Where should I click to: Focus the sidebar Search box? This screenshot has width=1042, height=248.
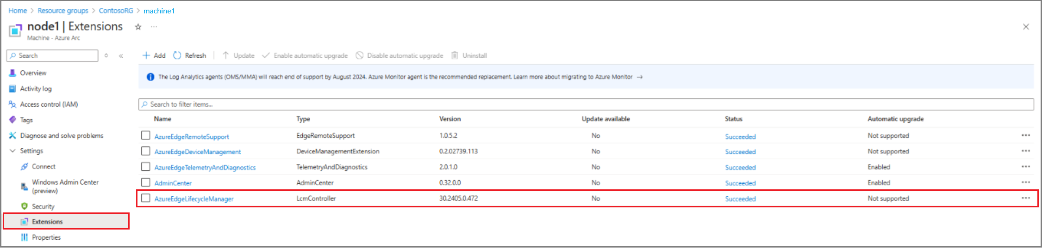[52, 55]
